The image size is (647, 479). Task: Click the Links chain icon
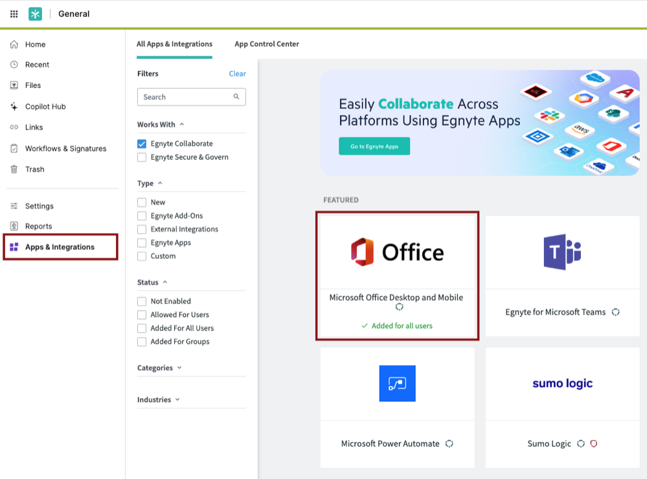[x=14, y=127]
